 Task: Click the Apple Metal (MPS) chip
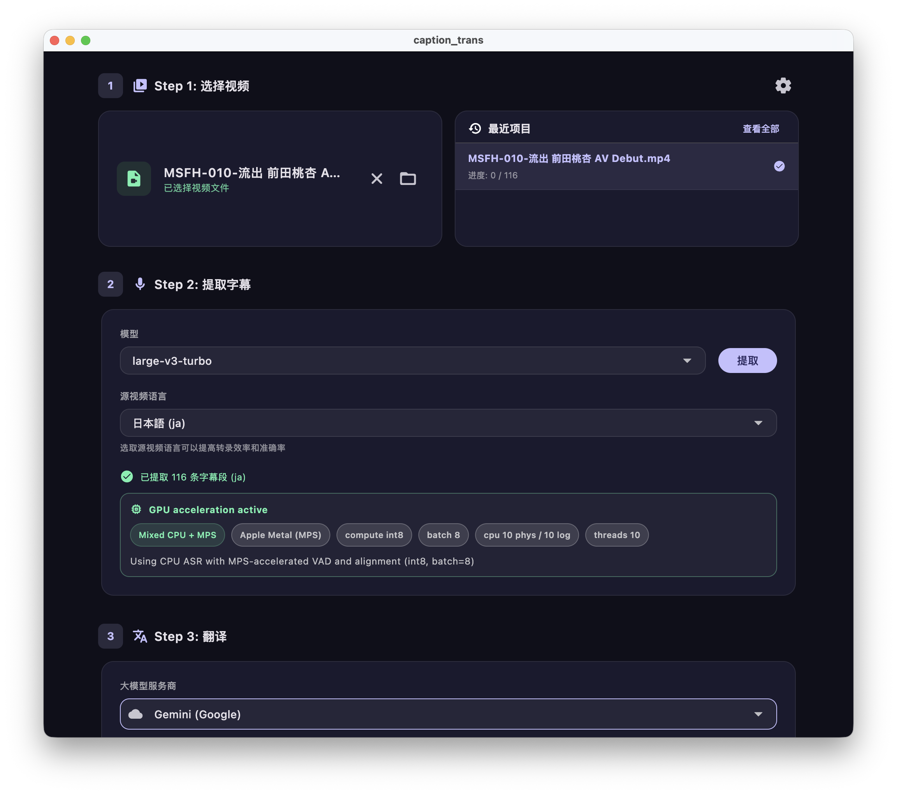280,535
